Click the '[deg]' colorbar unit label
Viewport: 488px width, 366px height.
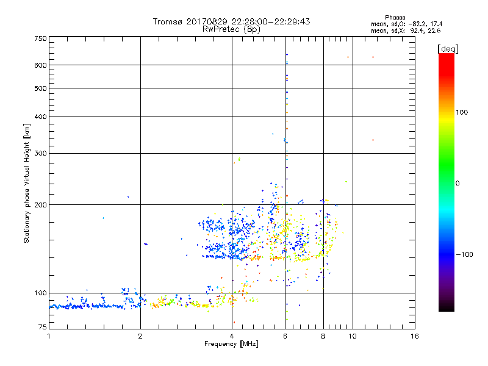pos(448,49)
